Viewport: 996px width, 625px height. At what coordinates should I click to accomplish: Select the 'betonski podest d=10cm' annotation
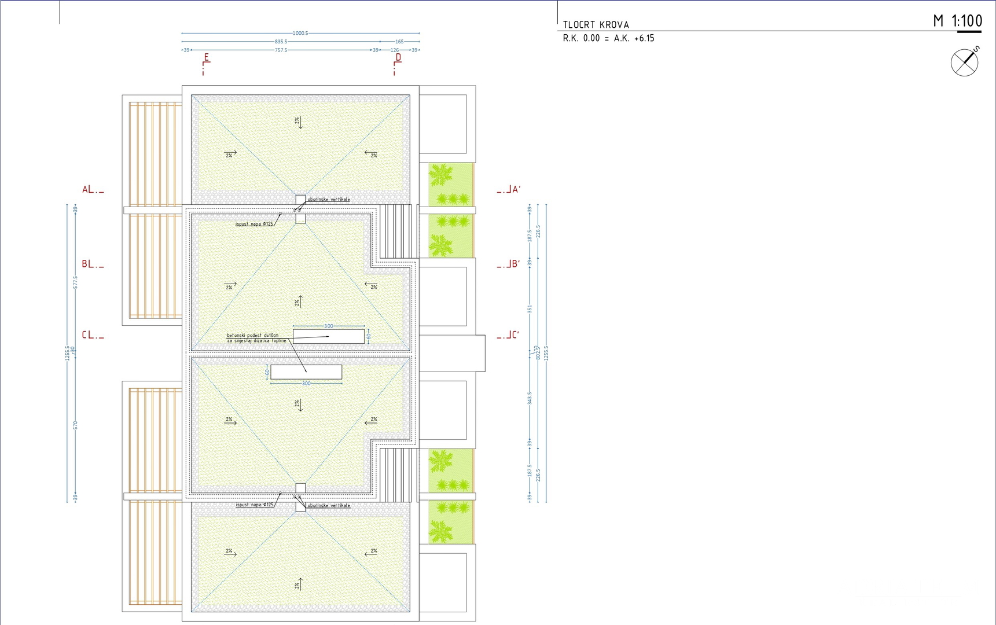(252, 336)
